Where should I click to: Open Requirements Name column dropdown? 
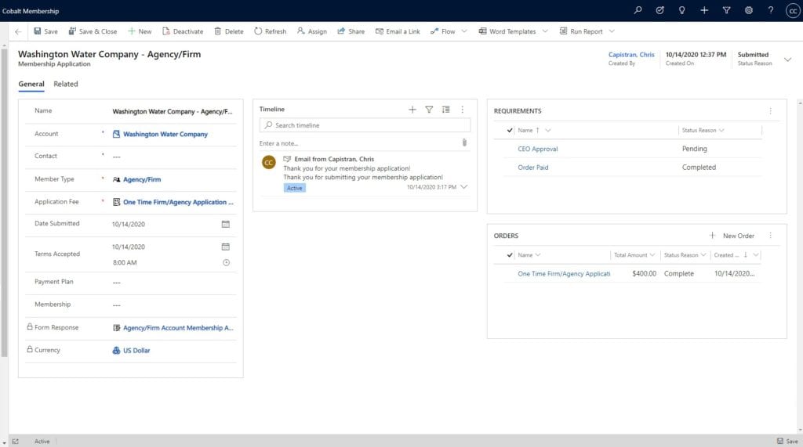(x=548, y=131)
